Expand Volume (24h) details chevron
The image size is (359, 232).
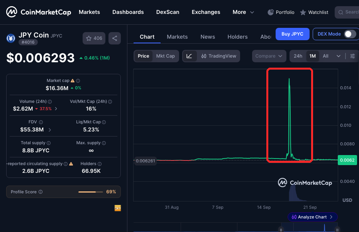56,109
